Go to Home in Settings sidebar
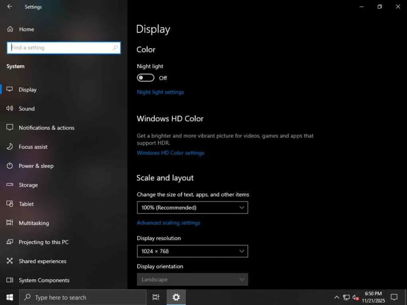This screenshot has height=305, width=407. coord(27,29)
